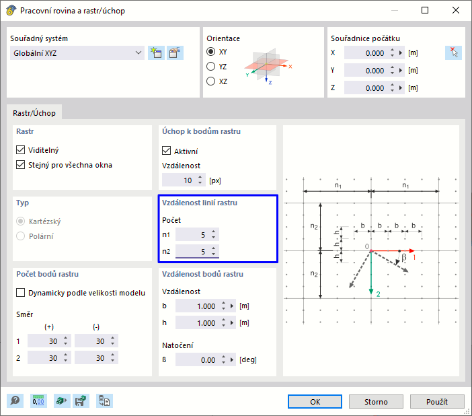Click the green arrow defaults icon

62,401
